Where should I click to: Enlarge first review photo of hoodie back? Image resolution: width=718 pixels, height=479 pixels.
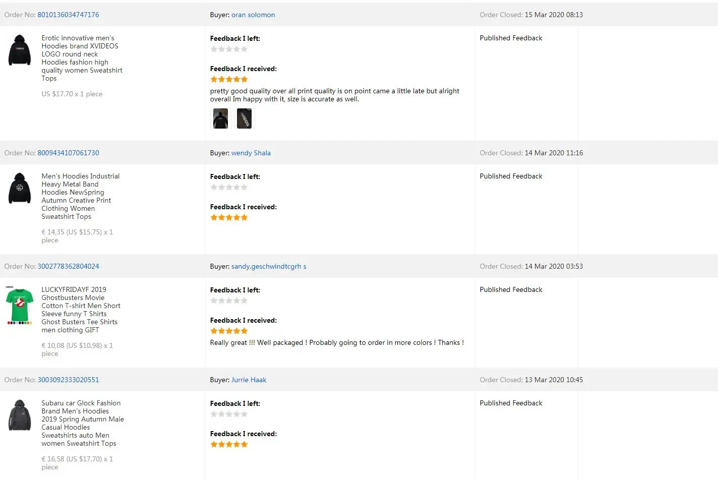click(220, 119)
